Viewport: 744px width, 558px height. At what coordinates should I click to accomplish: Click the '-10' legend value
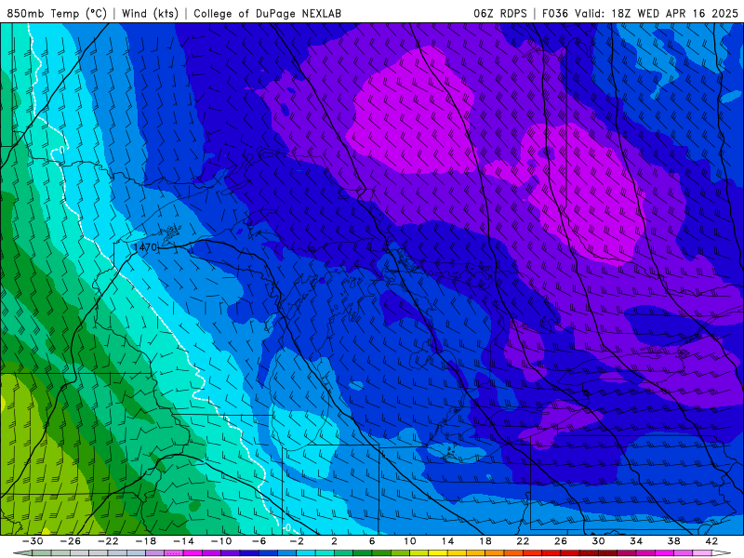[x=221, y=541]
